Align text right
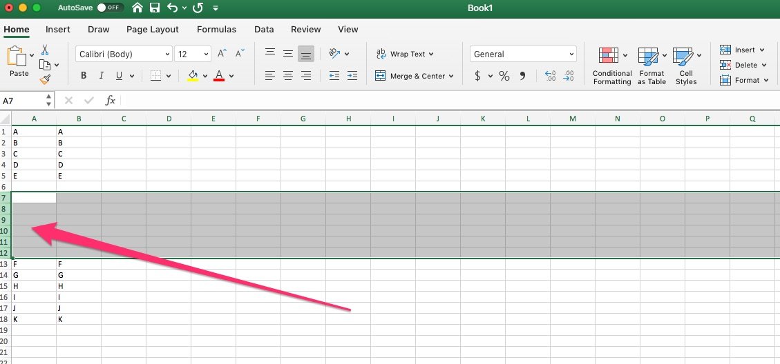Image resolution: width=780 pixels, height=364 pixels. point(306,75)
